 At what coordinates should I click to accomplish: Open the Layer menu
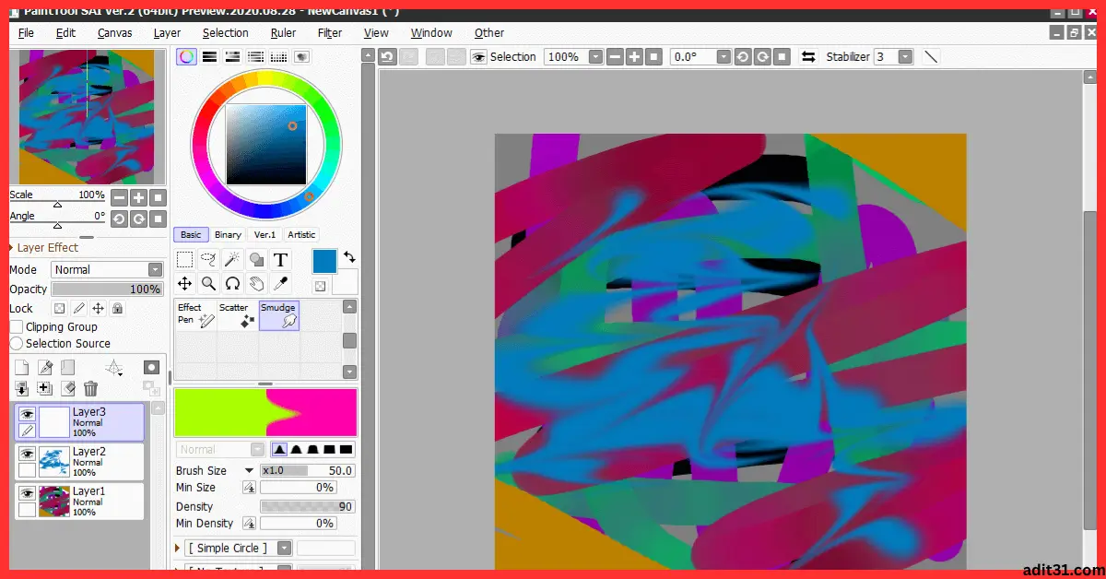tap(167, 32)
